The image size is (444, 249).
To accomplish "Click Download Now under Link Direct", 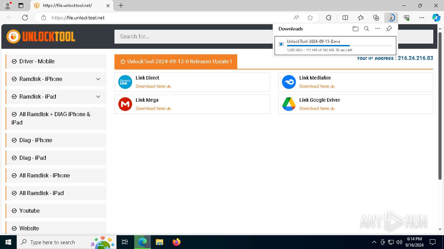I will click(x=153, y=86).
